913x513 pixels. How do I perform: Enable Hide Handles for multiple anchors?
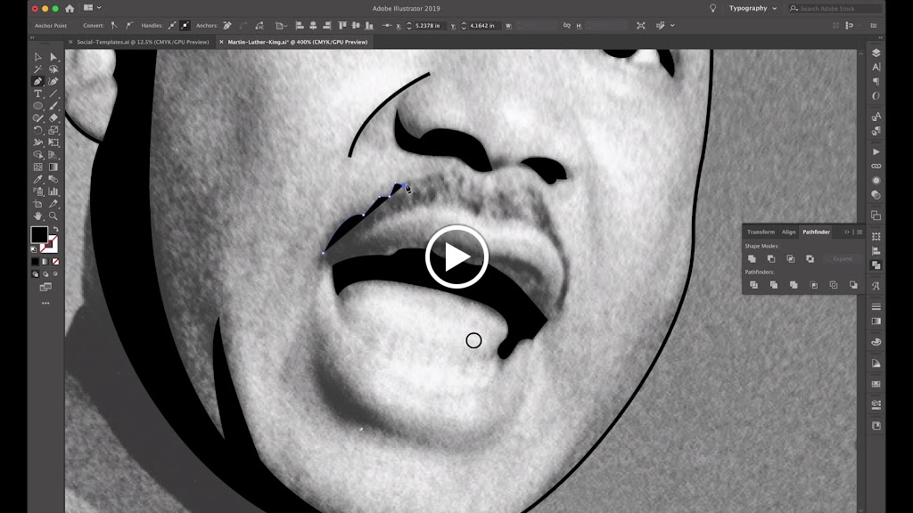[185, 26]
